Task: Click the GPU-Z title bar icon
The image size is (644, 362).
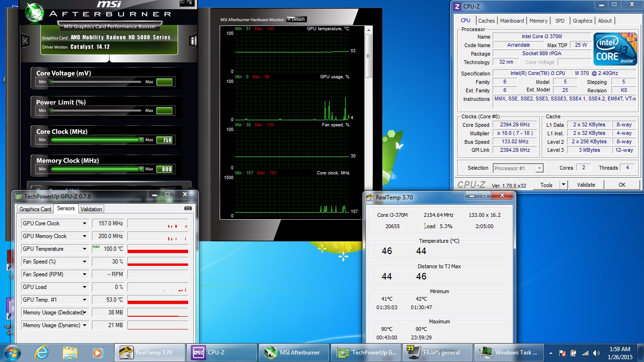Action: [x=19, y=197]
